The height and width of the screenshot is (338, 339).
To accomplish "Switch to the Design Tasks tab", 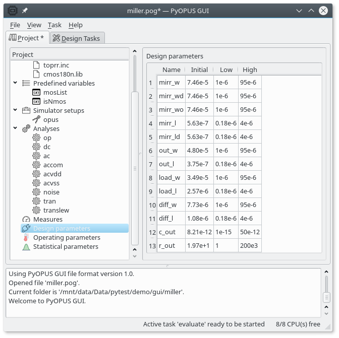I will (77, 38).
